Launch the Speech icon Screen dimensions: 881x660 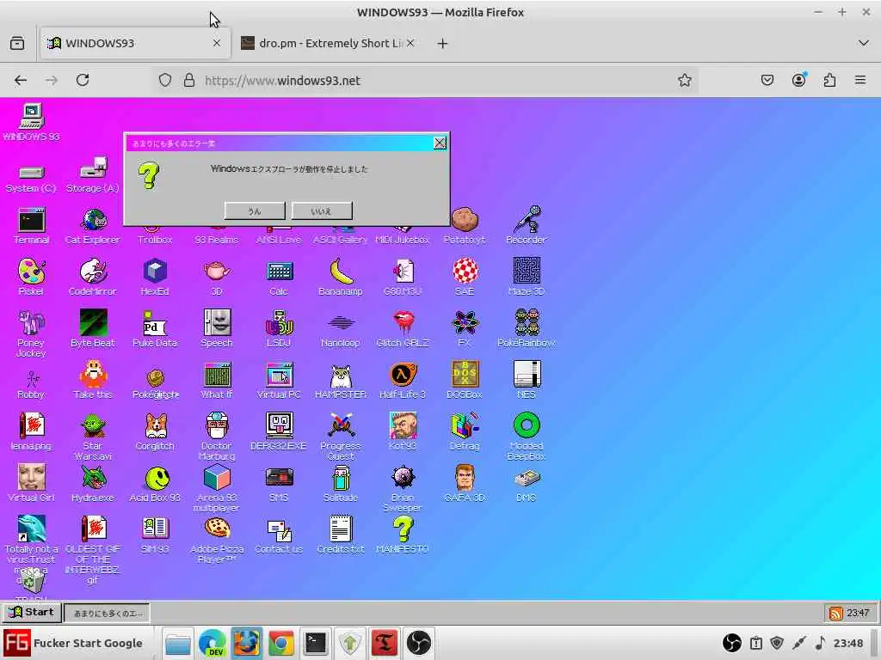pos(216,329)
